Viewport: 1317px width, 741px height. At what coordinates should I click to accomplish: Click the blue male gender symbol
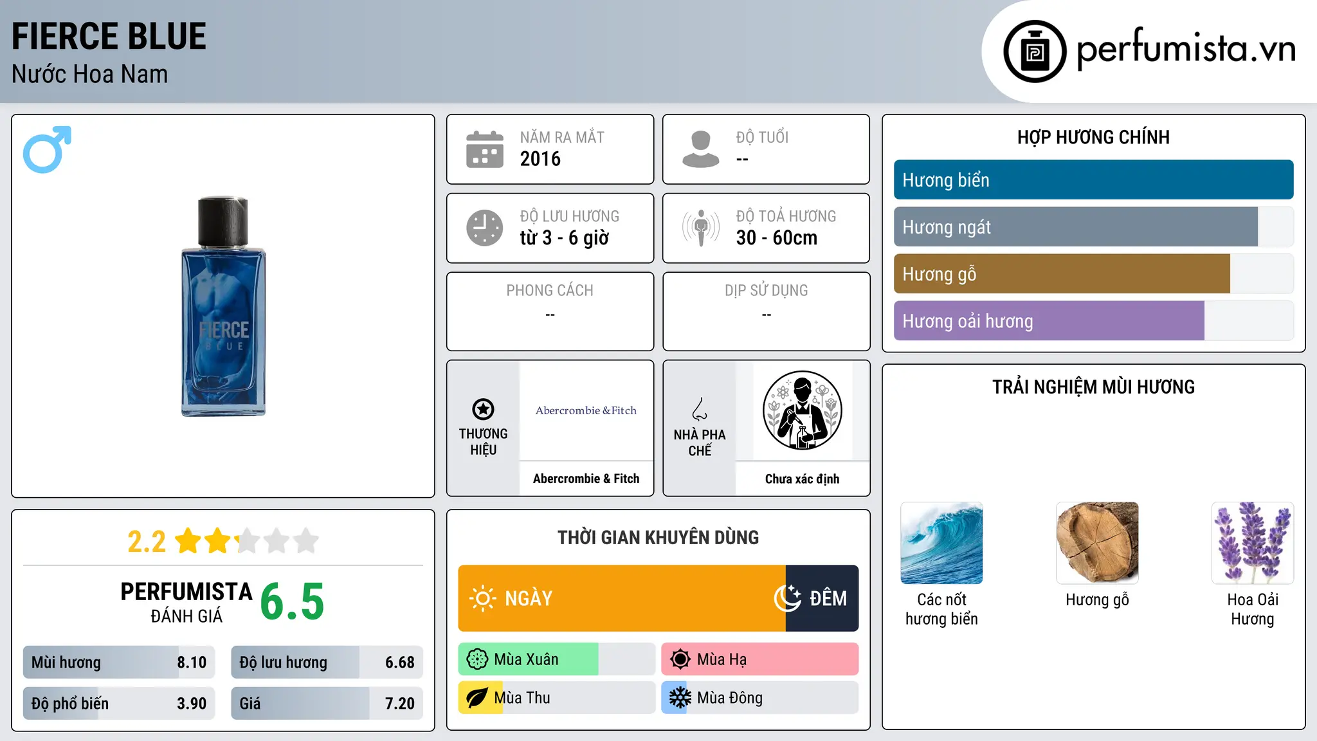coord(47,149)
